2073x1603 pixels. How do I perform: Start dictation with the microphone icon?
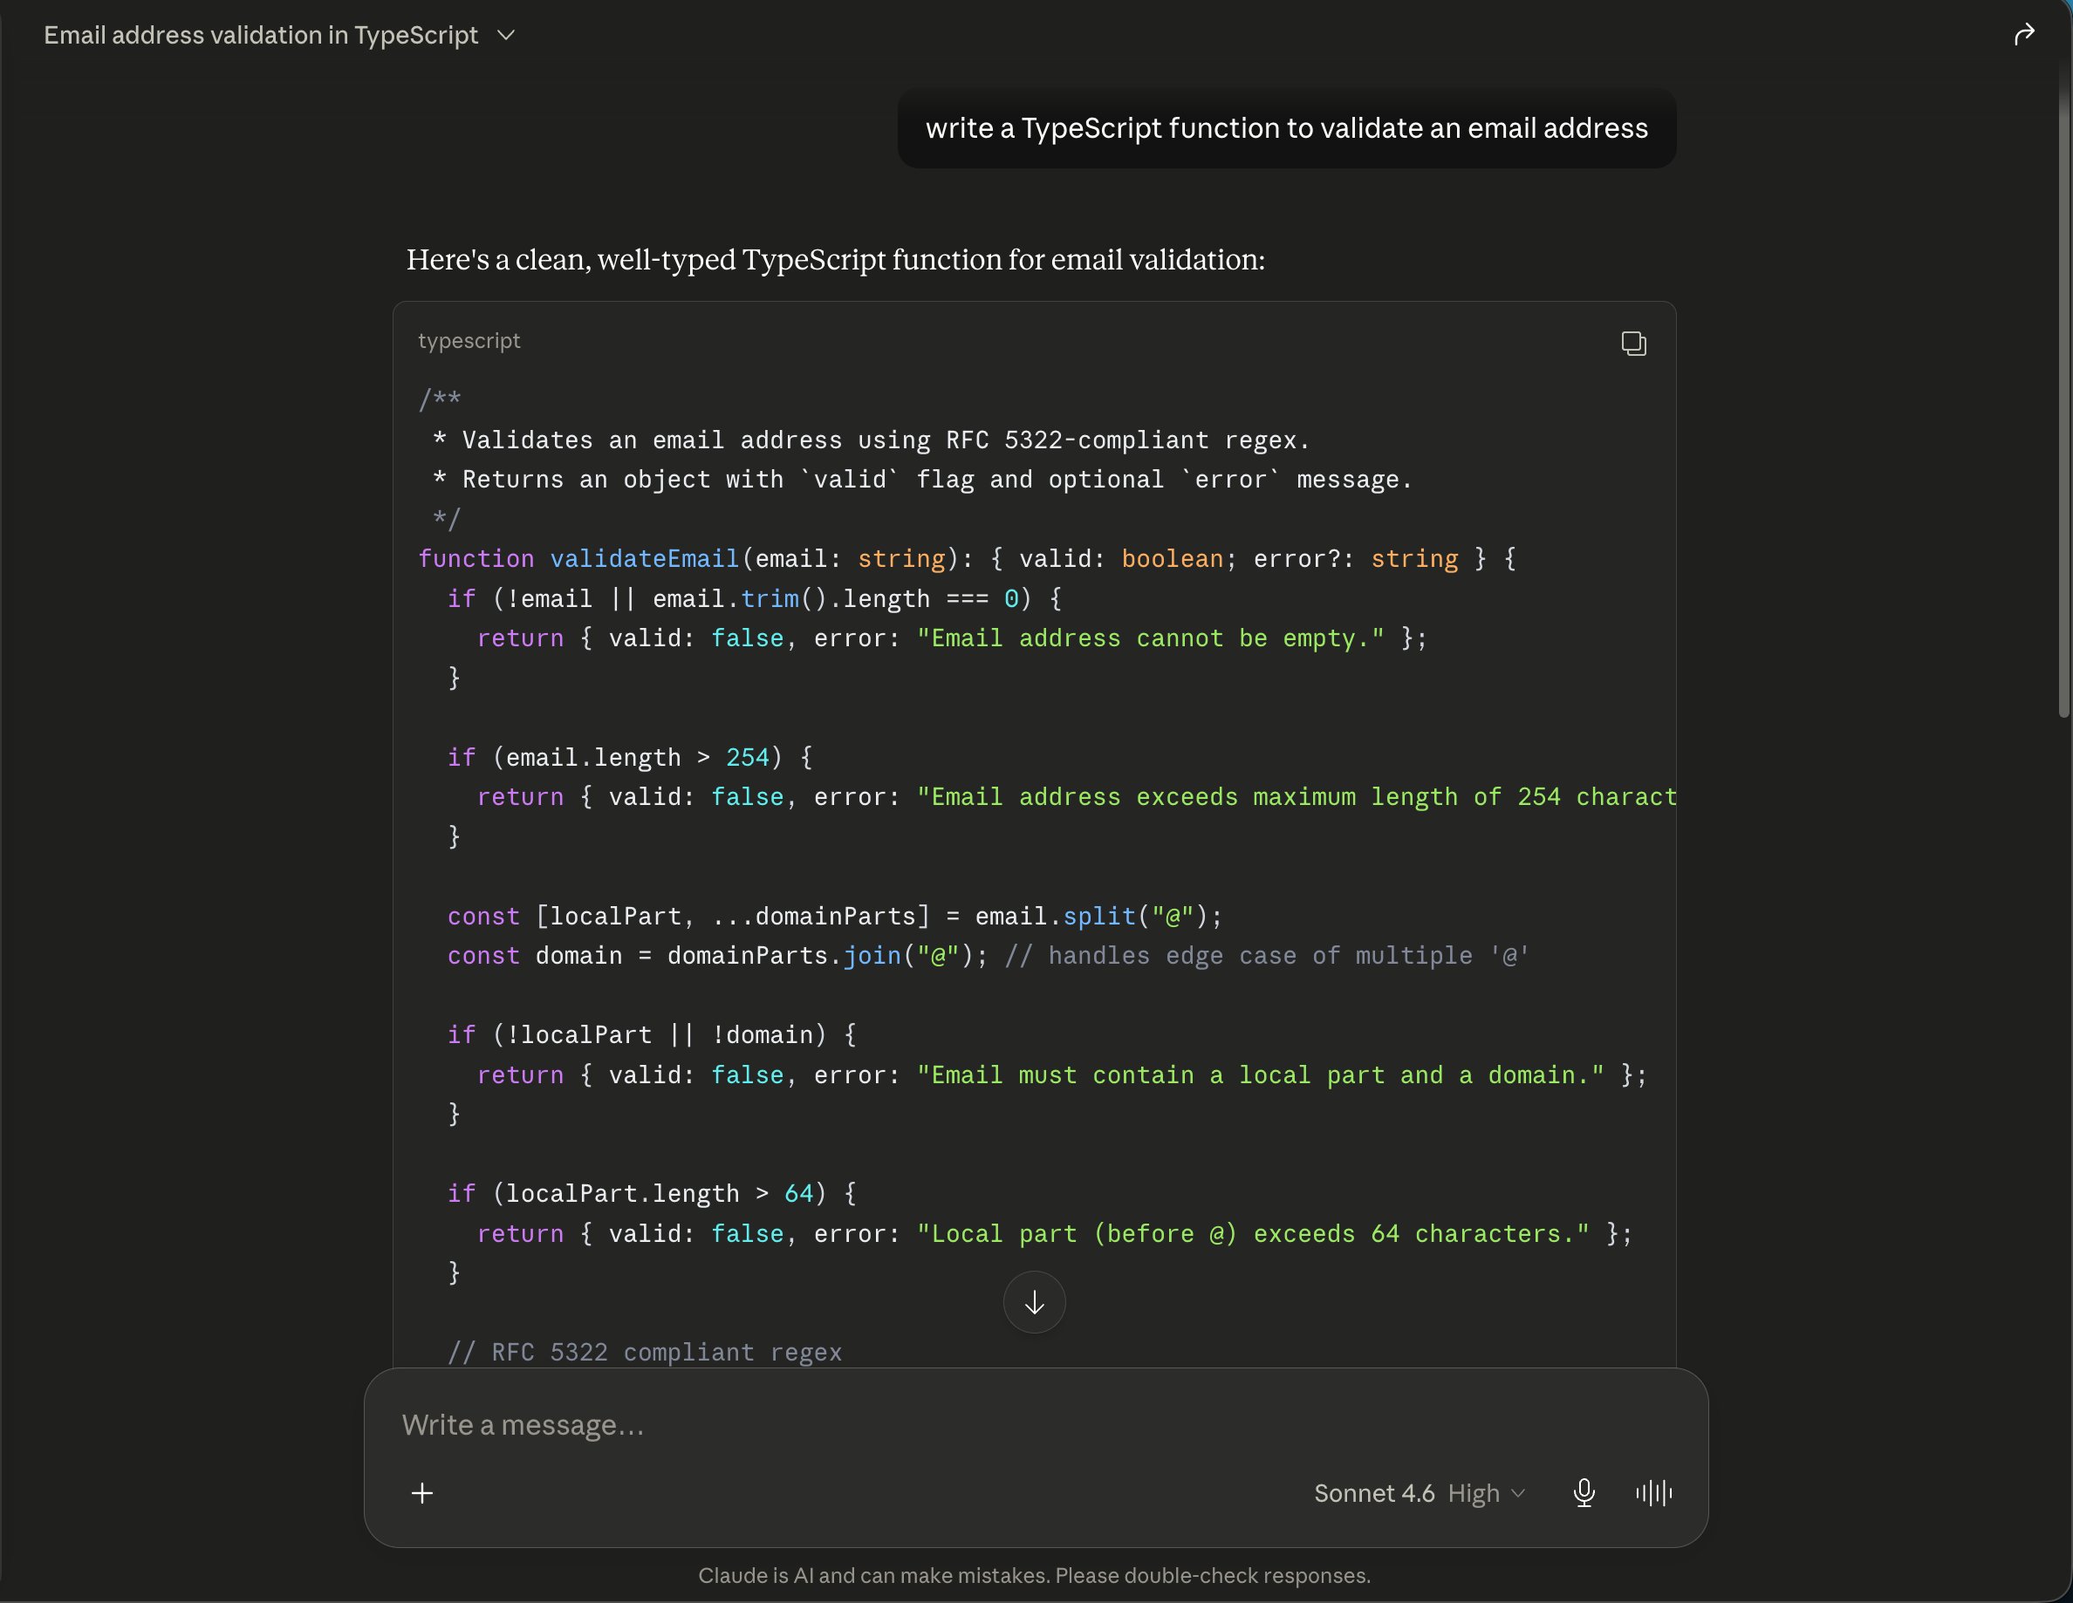pos(1584,1493)
